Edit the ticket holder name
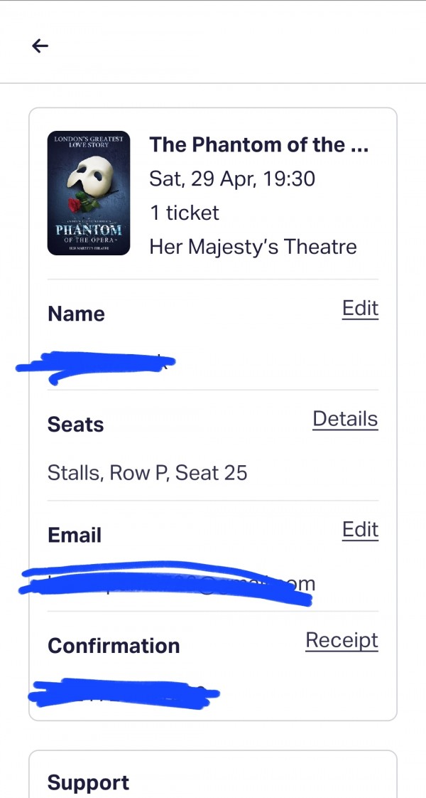The height and width of the screenshot is (798, 426). (360, 309)
